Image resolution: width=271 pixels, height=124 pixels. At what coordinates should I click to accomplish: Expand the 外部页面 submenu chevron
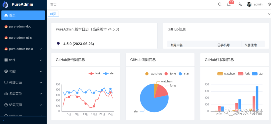point(41,83)
